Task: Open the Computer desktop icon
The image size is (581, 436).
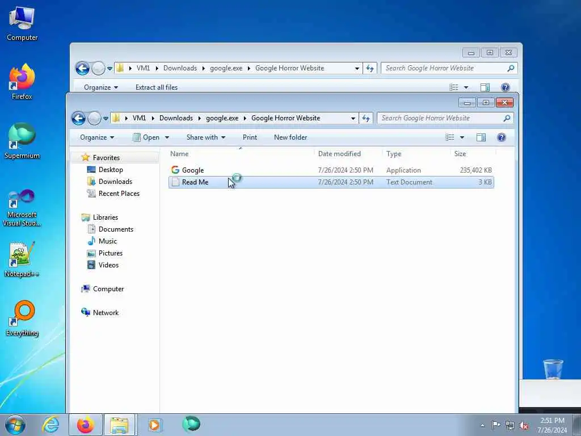Action: click(22, 24)
